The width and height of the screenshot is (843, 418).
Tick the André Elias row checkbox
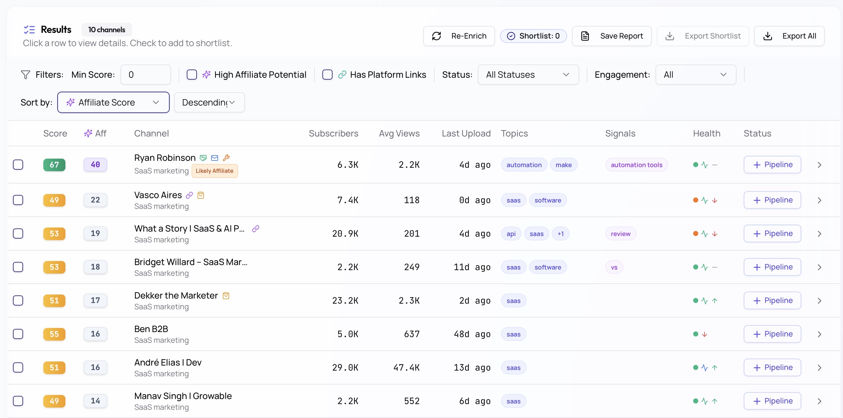18,367
